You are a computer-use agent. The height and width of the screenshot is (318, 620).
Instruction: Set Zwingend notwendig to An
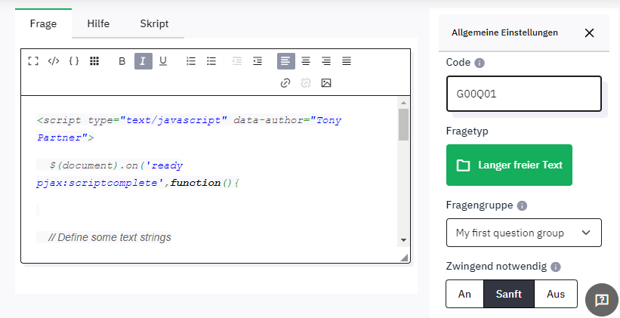464,294
